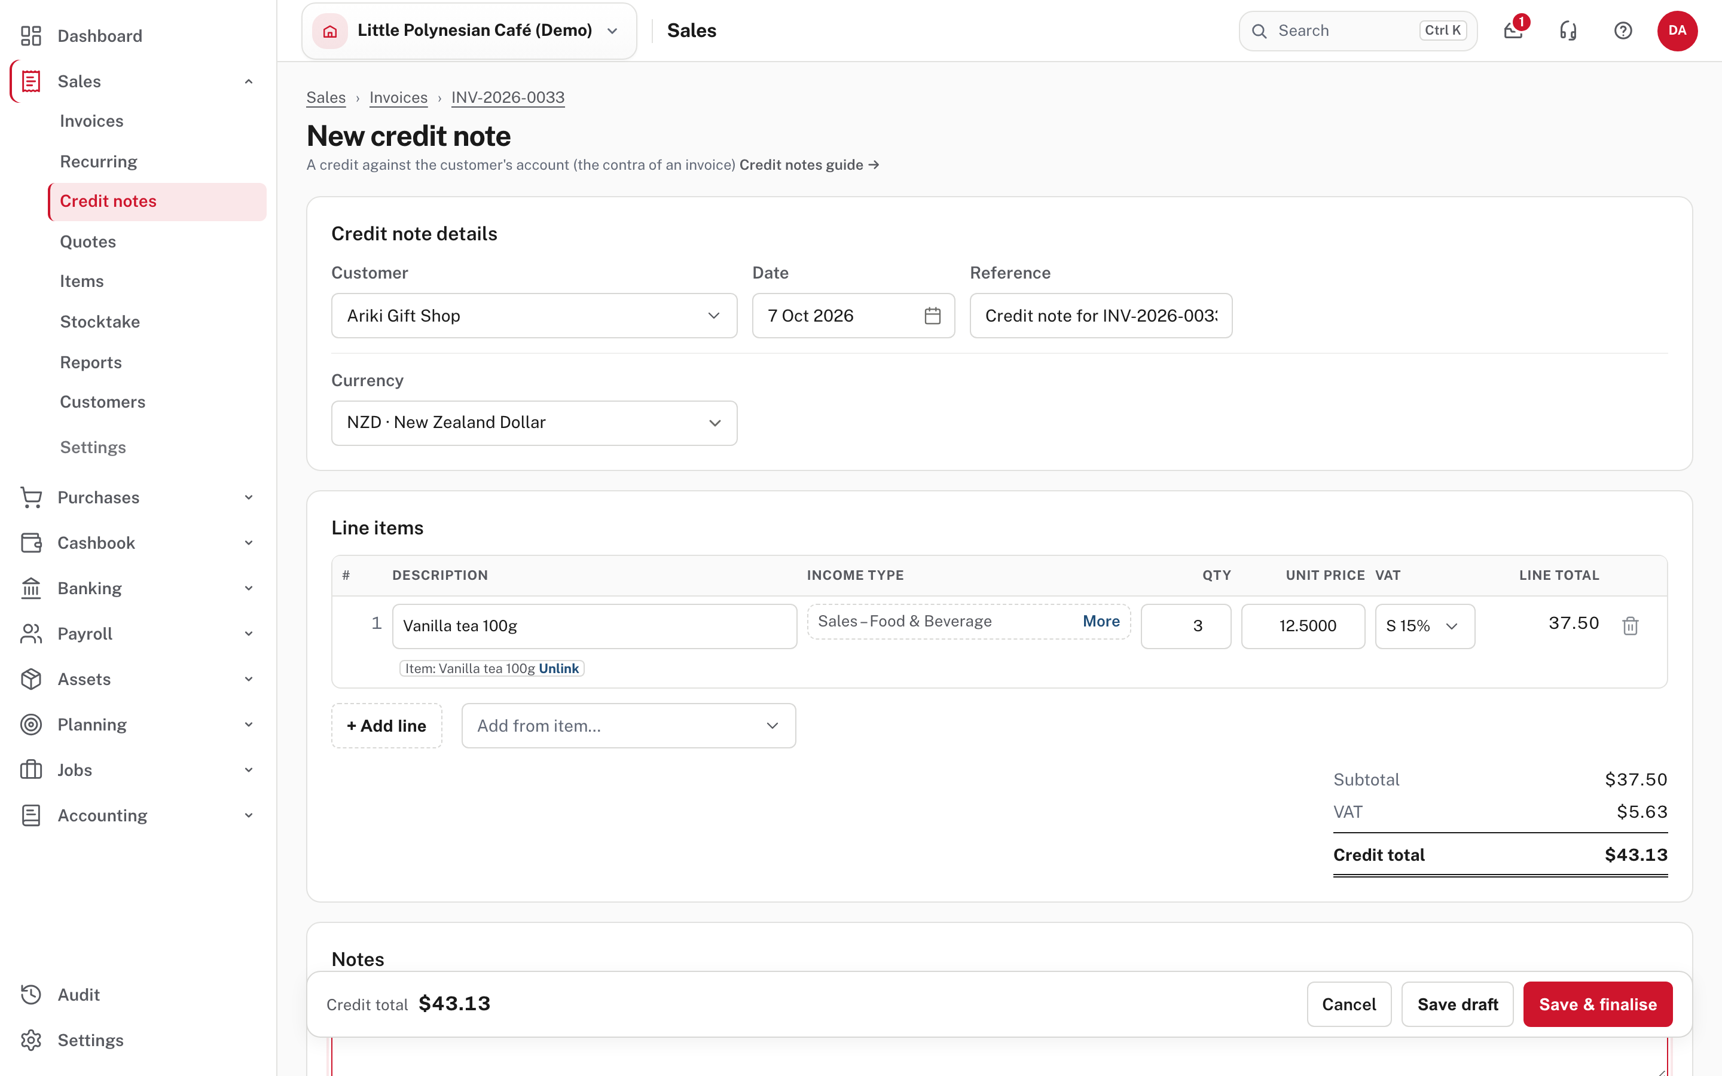Click the café home logo icon
The width and height of the screenshot is (1722, 1076).
click(x=329, y=30)
